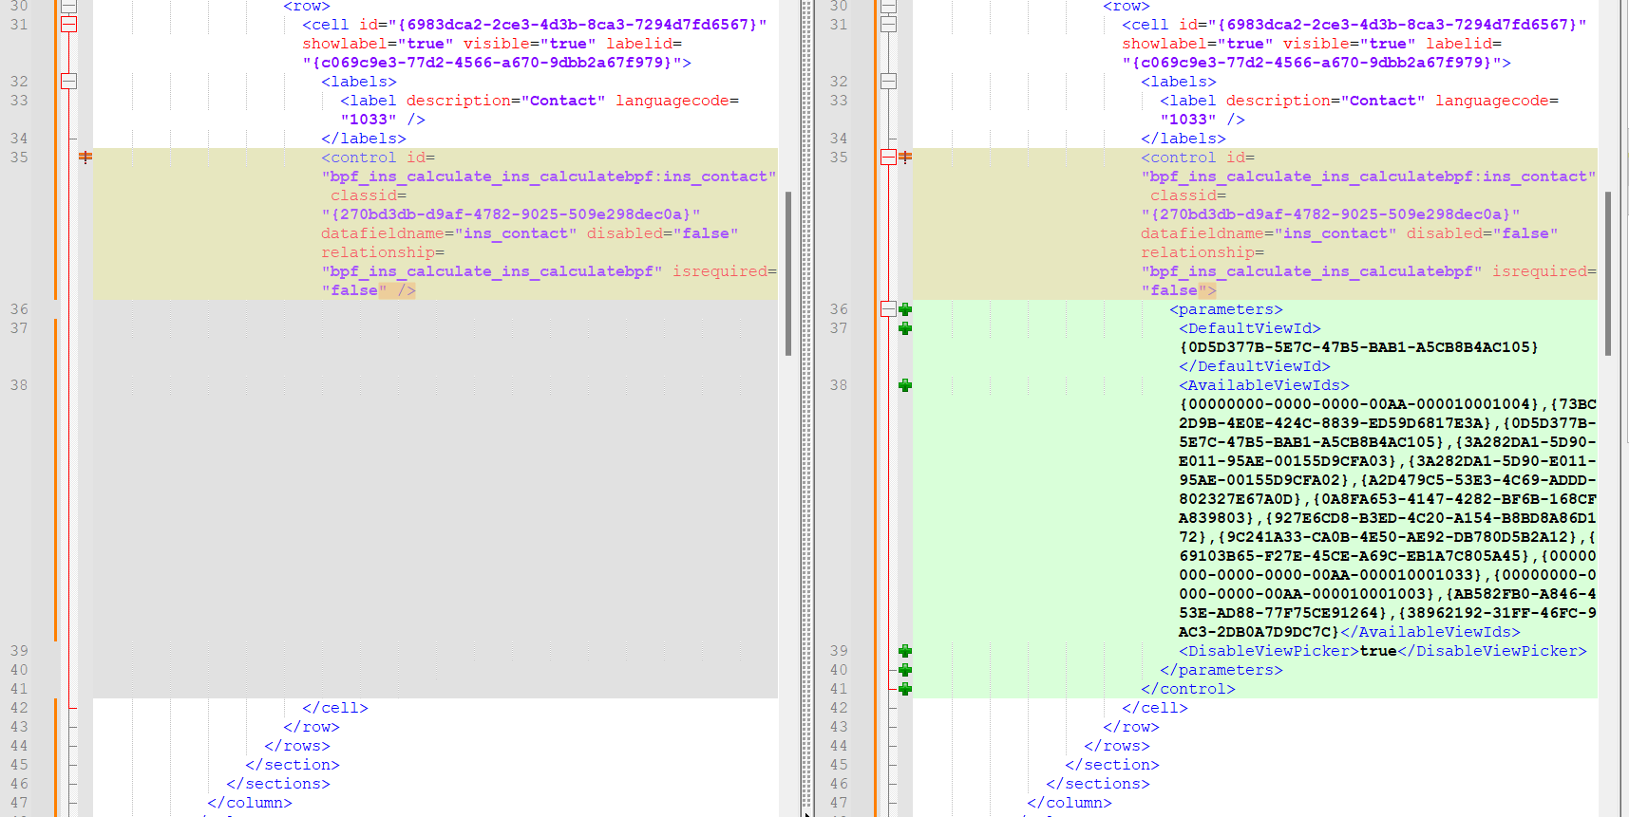Click the </DefaultViewId> closing tag

click(1255, 366)
